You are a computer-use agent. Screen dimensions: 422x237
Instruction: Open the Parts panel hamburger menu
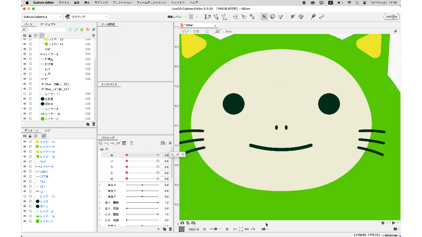point(93,35)
